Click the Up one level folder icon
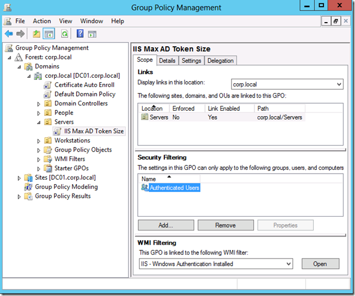This screenshot has width=355, height=296. [x=36, y=34]
